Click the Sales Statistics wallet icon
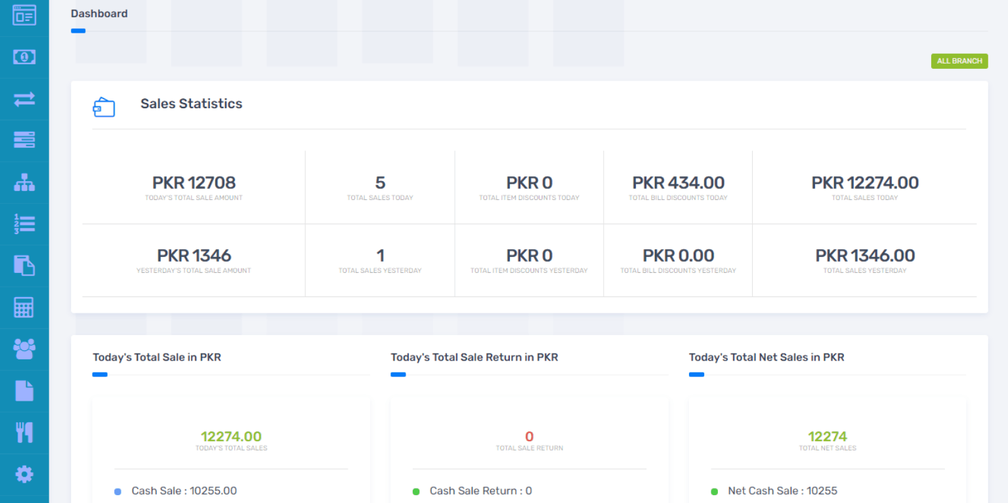The image size is (1008, 503). click(104, 106)
